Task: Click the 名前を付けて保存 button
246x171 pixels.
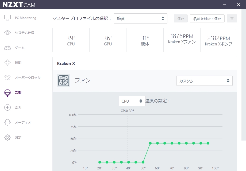Action: [207, 18]
